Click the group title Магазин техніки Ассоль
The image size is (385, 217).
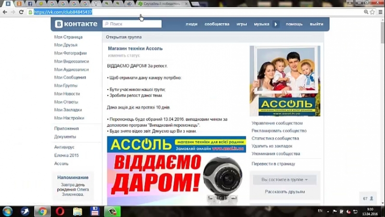tap(135, 49)
